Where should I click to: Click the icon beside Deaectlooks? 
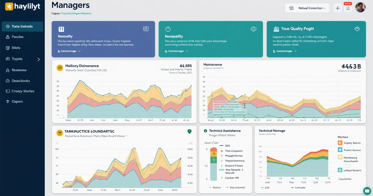8,81
